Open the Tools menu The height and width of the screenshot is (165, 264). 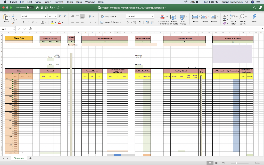coord(70,2)
